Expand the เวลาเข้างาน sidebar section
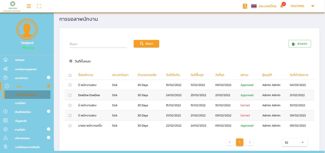Viewport: 325px width, 153px height. [48, 78]
